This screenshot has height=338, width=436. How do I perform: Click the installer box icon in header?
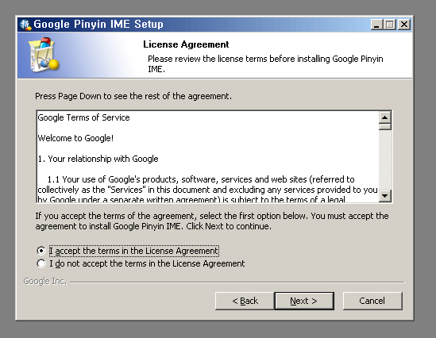pyautogui.click(x=44, y=55)
